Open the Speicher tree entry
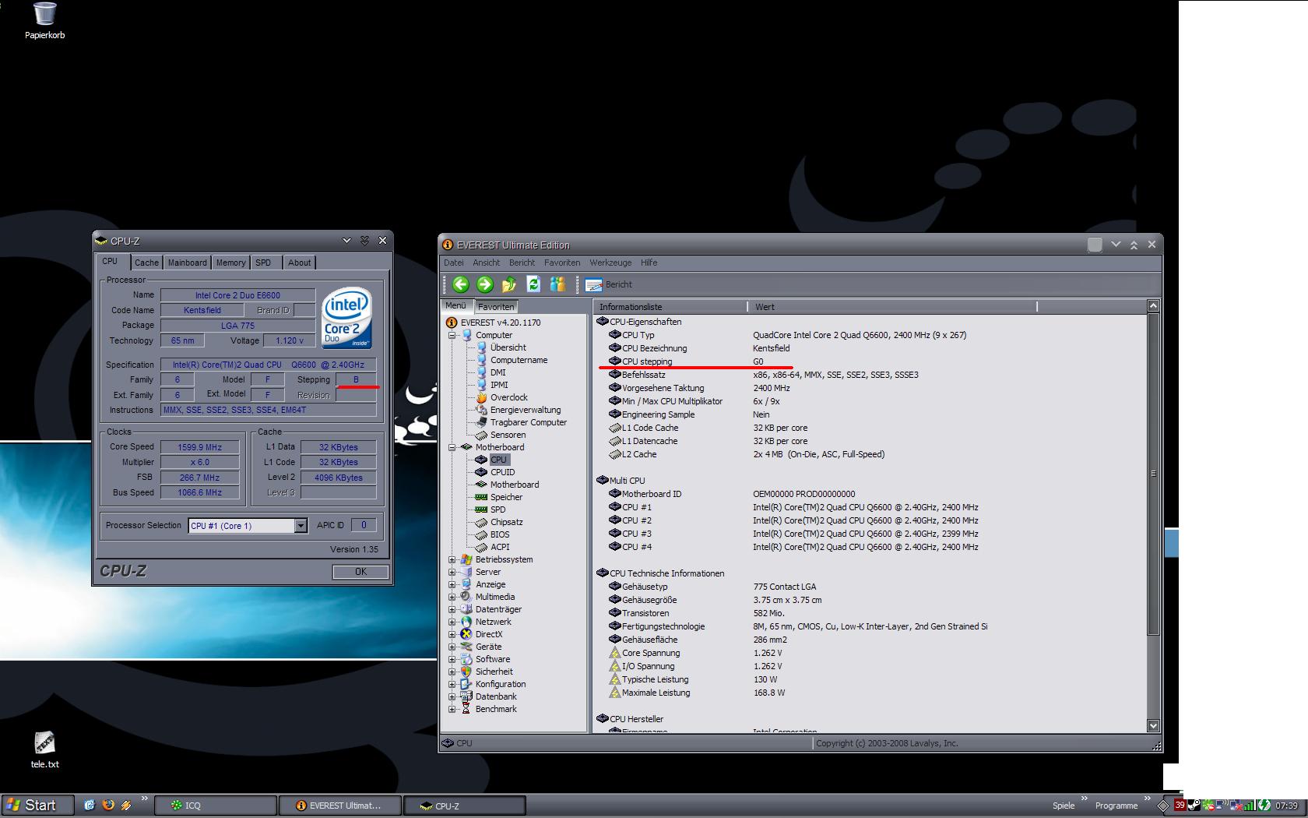Viewport: 1308px width, 818px height. click(506, 497)
